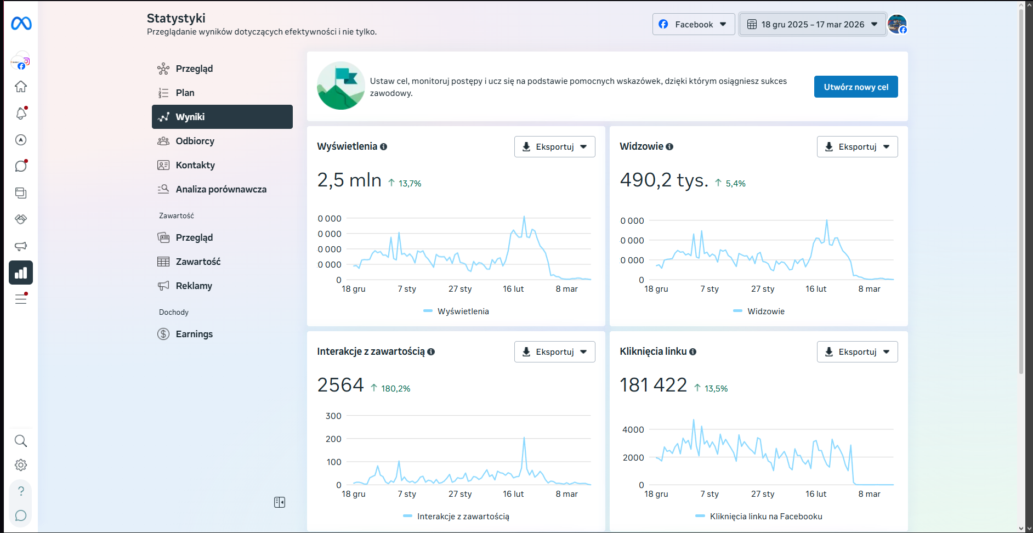
Task: Toggle Widzowie chart legend series
Action: [759, 311]
